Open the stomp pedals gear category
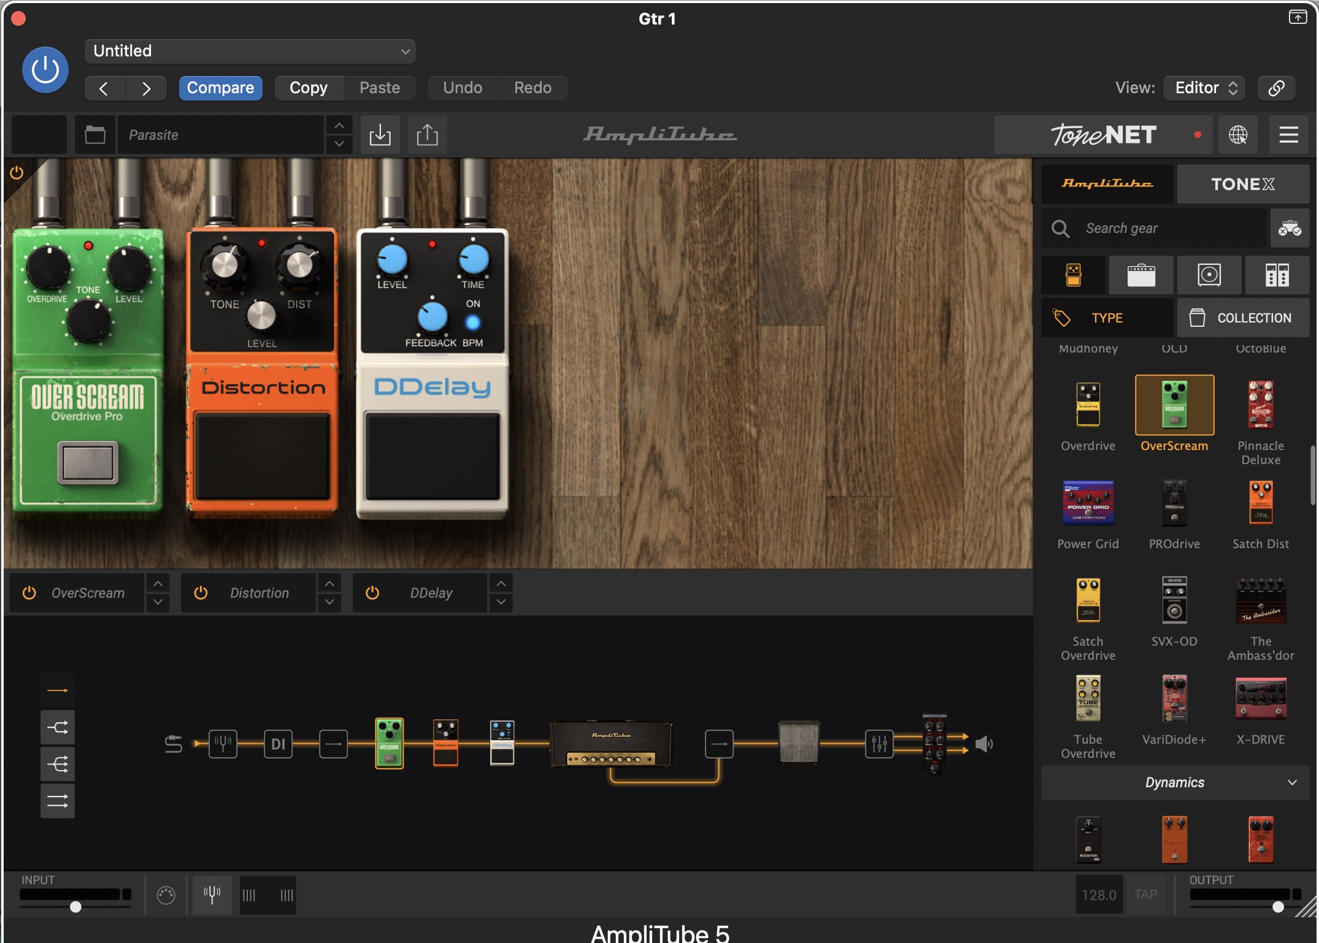Screen dimensions: 1319x943 (x=1074, y=275)
